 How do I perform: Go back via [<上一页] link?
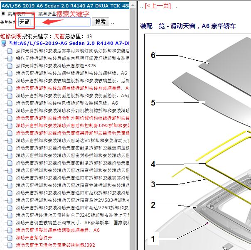pyautogui.click(x=158, y=6)
